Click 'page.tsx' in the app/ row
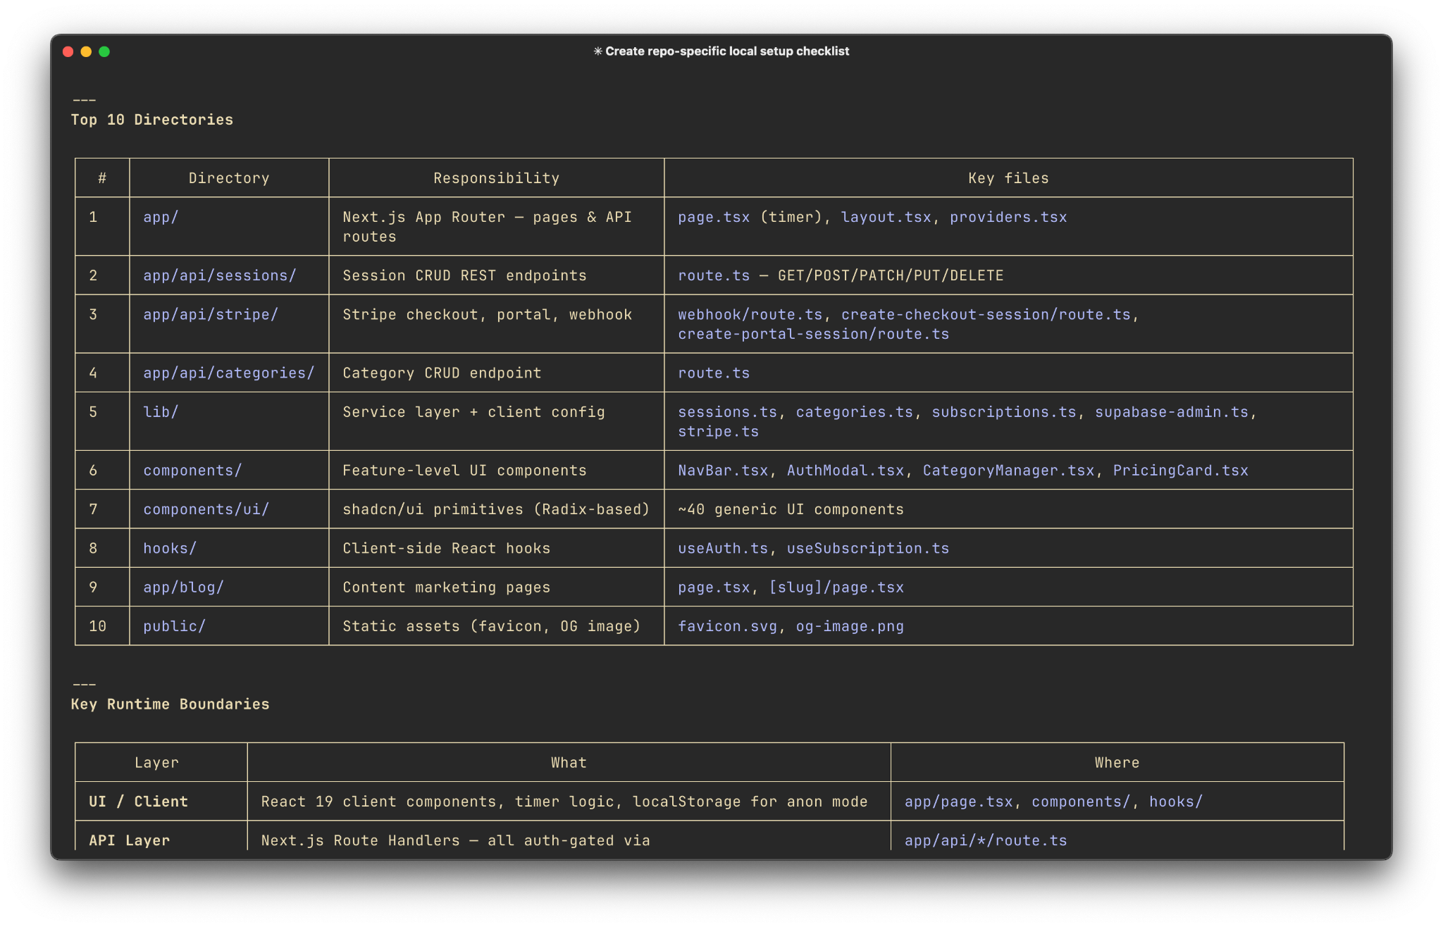This screenshot has height=927, width=1443. tap(714, 217)
